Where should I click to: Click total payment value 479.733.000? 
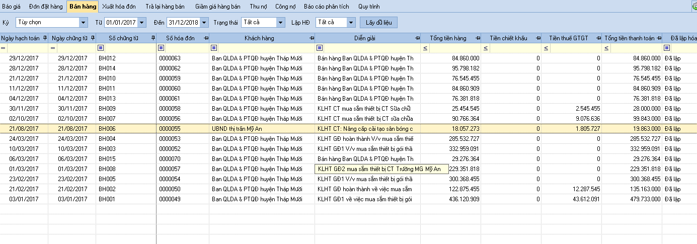point(647,199)
